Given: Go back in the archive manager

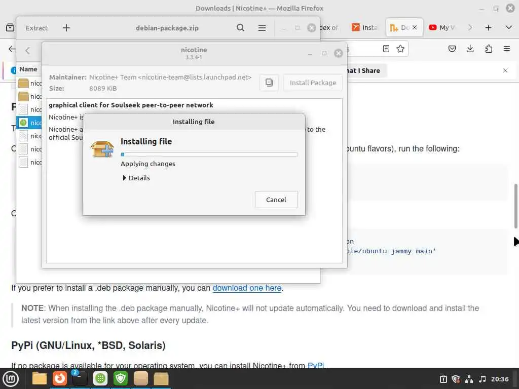Looking at the screenshot, I should tap(28, 51).
